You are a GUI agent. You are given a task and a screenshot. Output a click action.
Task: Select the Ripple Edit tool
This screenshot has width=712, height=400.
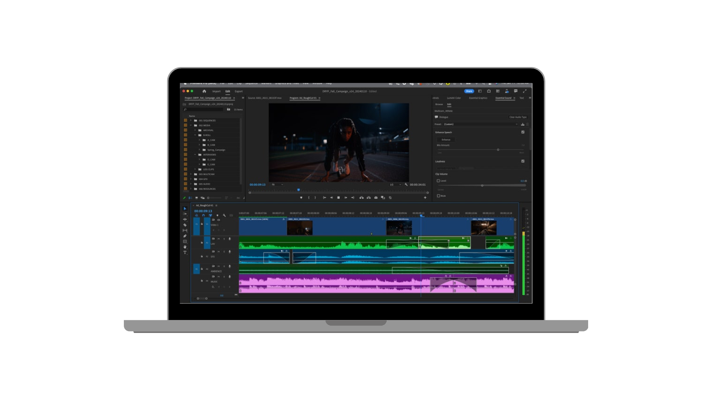tap(185, 219)
